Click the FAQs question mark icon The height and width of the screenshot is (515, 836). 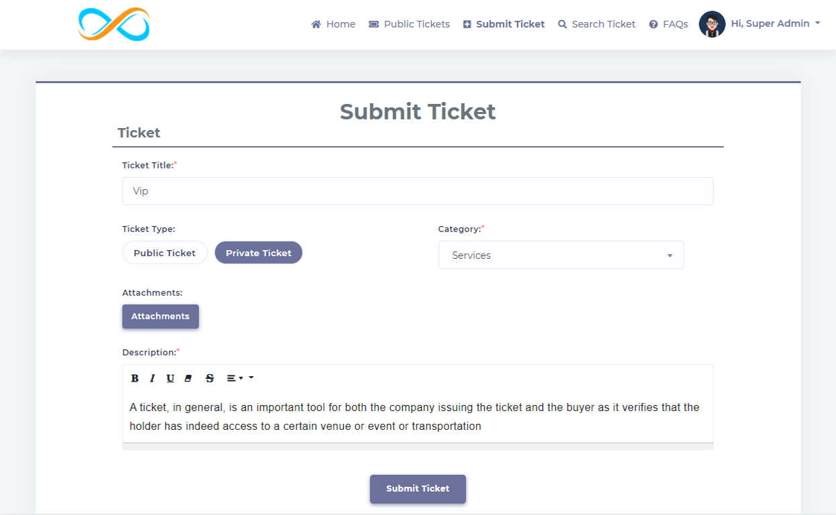tap(652, 23)
